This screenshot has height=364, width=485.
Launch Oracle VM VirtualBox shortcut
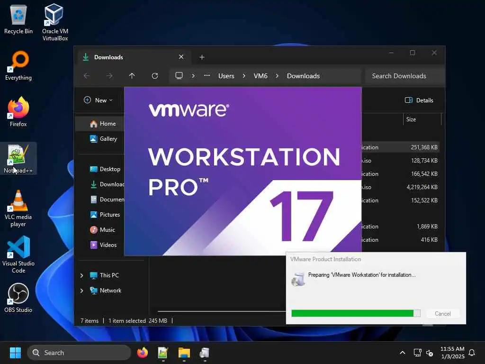pyautogui.click(x=55, y=22)
